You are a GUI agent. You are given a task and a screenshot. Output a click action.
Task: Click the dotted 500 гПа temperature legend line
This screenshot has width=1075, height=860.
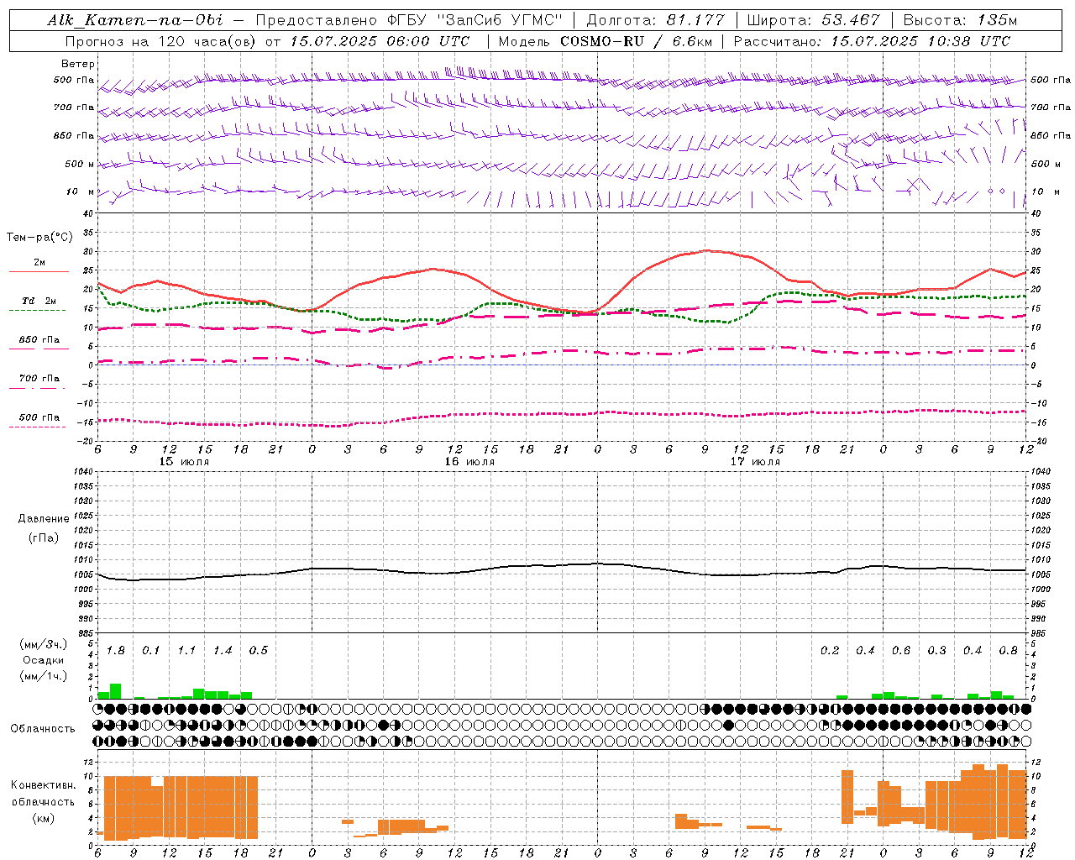[38, 427]
